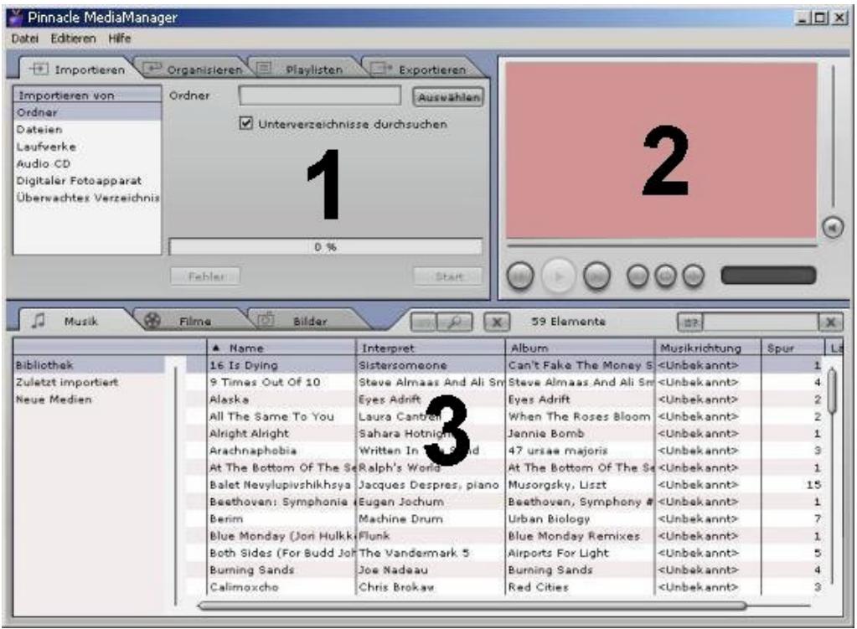Select Ordner in Importieren von list
The width and height of the screenshot is (857, 629).
click(87, 112)
